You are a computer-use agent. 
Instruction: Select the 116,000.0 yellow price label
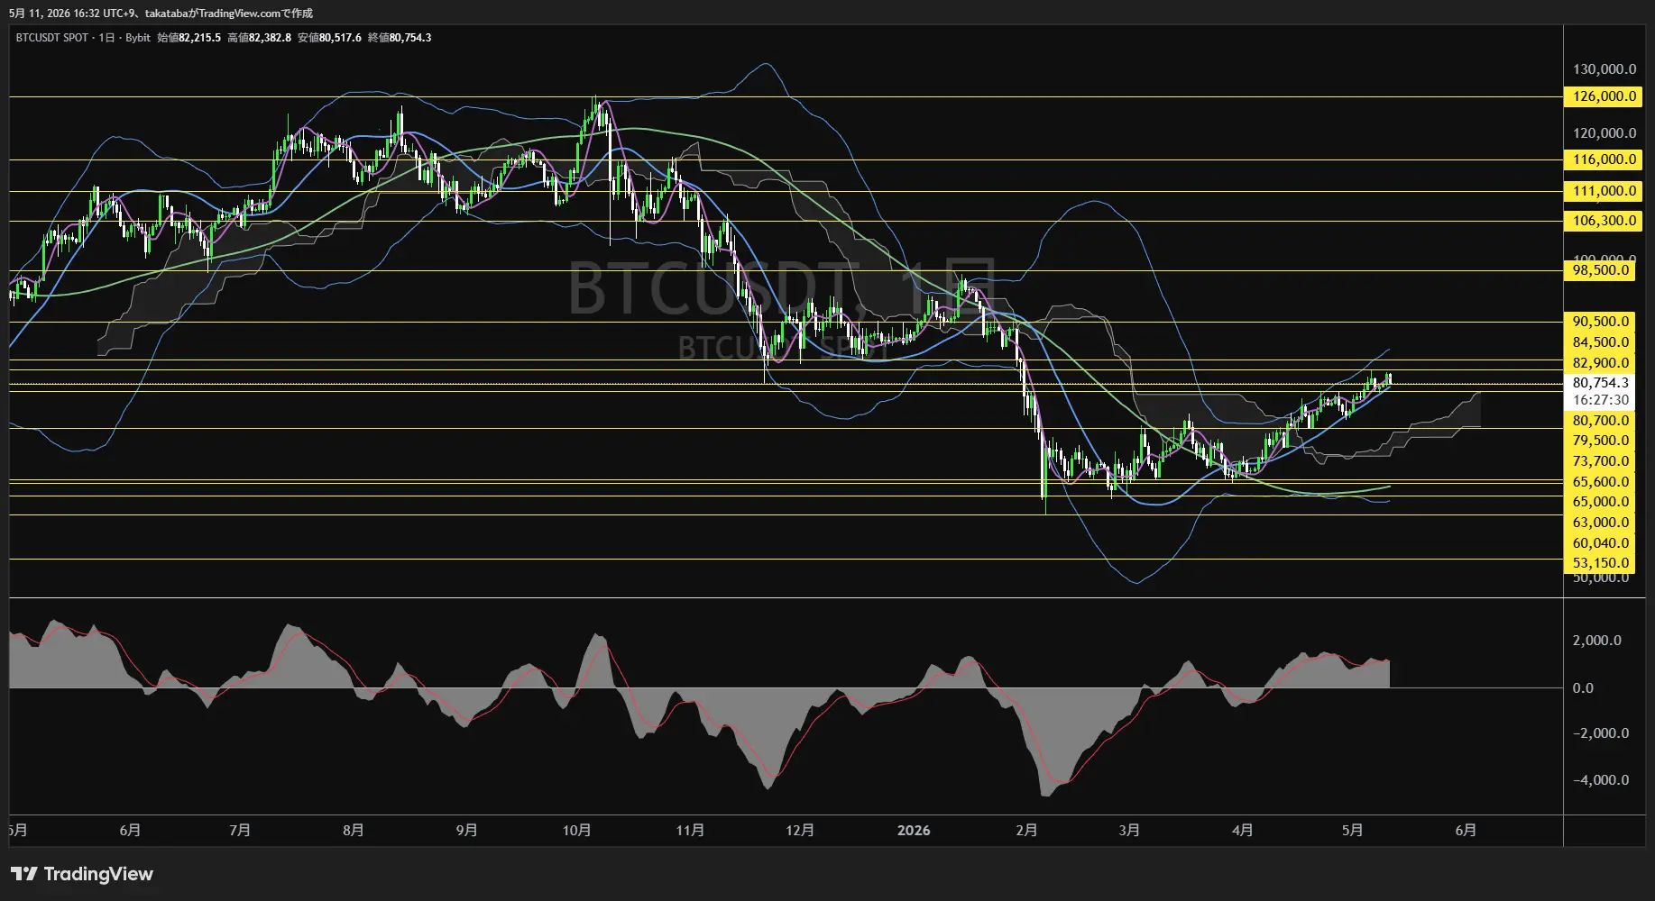tap(1604, 159)
